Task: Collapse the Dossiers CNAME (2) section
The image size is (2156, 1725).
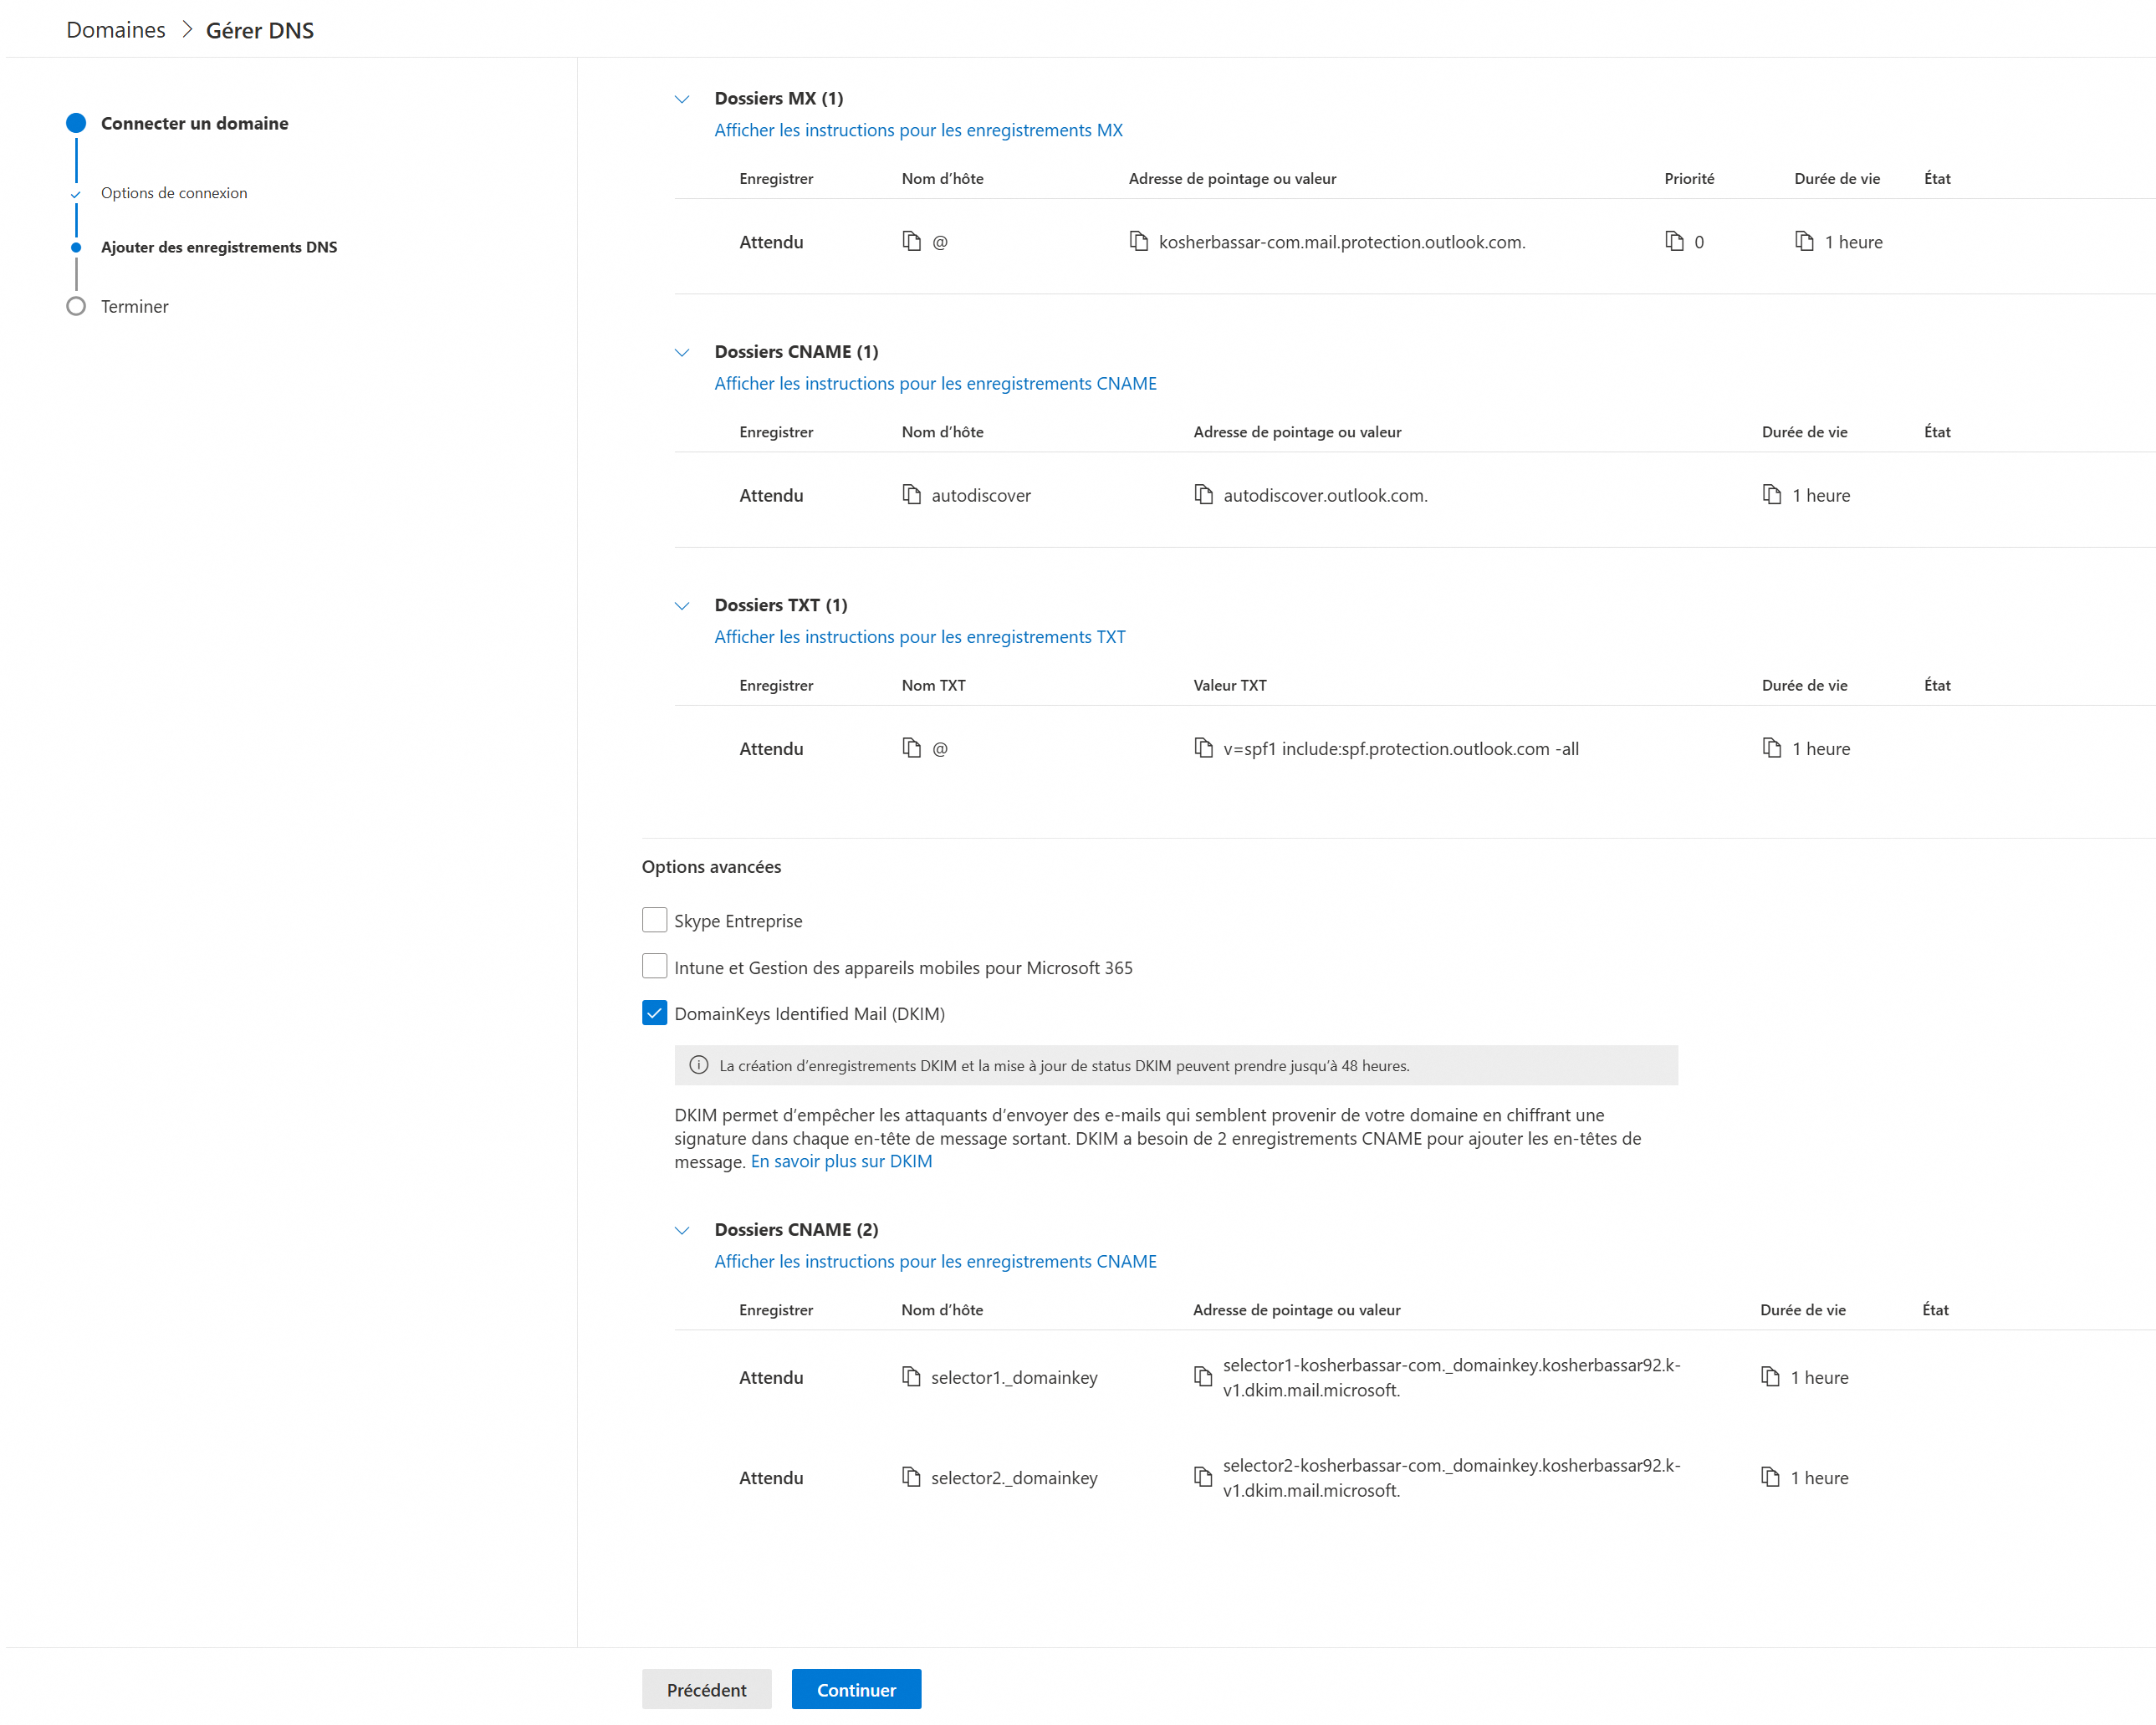Action: 682,1230
